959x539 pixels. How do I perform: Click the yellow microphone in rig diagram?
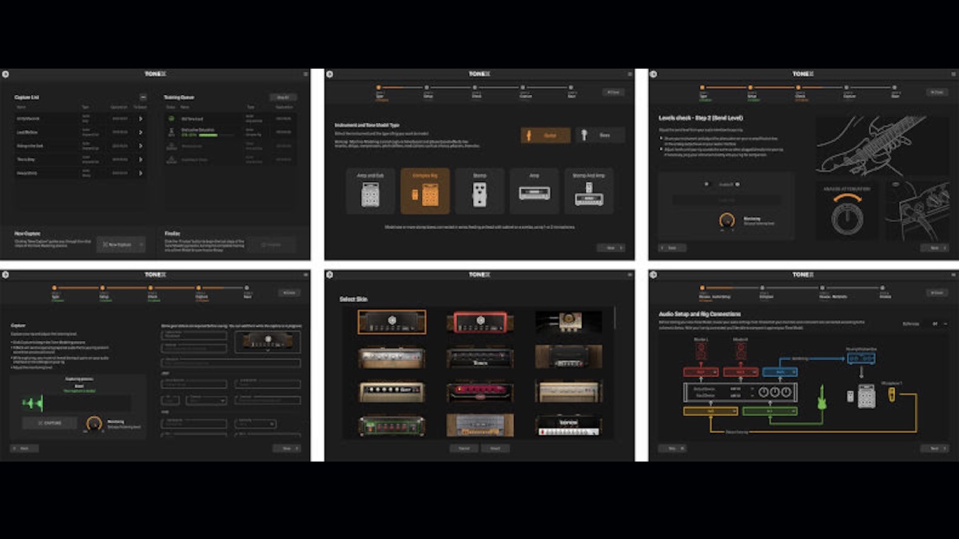[x=891, y=394]
